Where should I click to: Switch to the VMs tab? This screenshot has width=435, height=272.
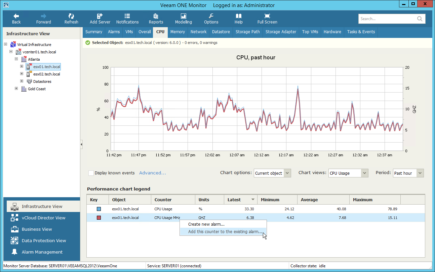click(129, 32)
